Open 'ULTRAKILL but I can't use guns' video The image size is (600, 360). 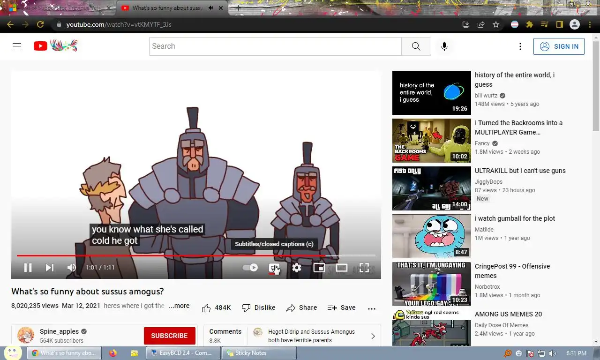[x=520, y=171]
